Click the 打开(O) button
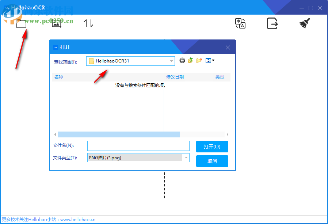Image resolution: width=328 pixels, height=224 pixels. (212, 146)
